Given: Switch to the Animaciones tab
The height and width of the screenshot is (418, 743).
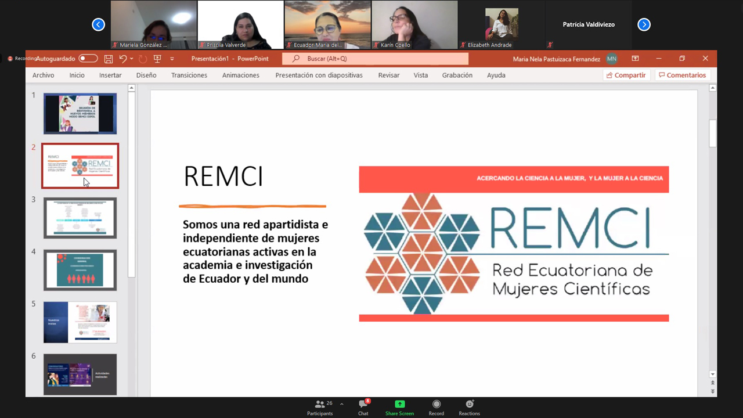Looking at the screenshot, I should pyautogui.click(x=240, y=75).
